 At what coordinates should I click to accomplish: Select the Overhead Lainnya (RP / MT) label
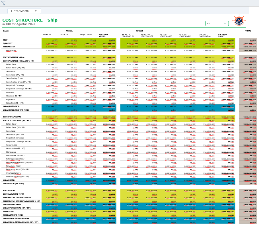coord(18,176)
